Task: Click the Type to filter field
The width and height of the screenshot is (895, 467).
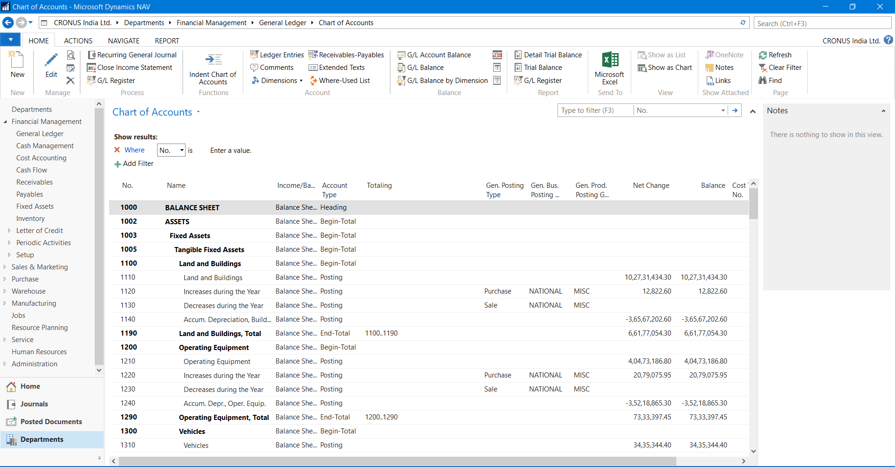Action: (595, 110)
